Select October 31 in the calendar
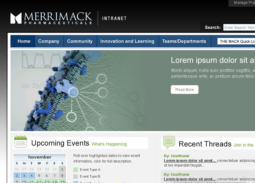Viewport: 255px width, 183px height. (55, 169)
